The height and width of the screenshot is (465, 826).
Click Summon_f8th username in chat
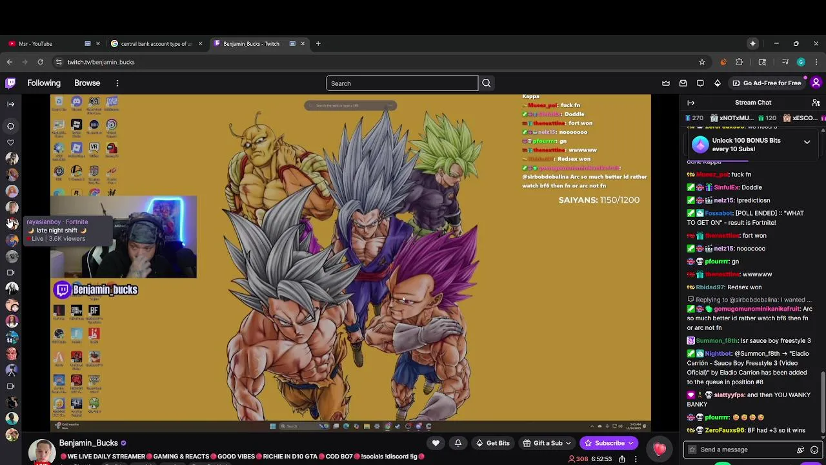click(716, 341)
